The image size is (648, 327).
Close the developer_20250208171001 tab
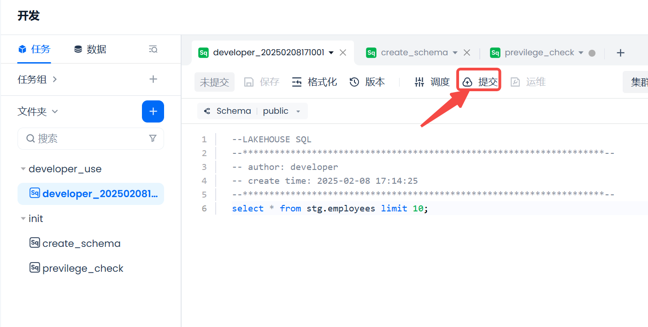click(x=343, y=53)
